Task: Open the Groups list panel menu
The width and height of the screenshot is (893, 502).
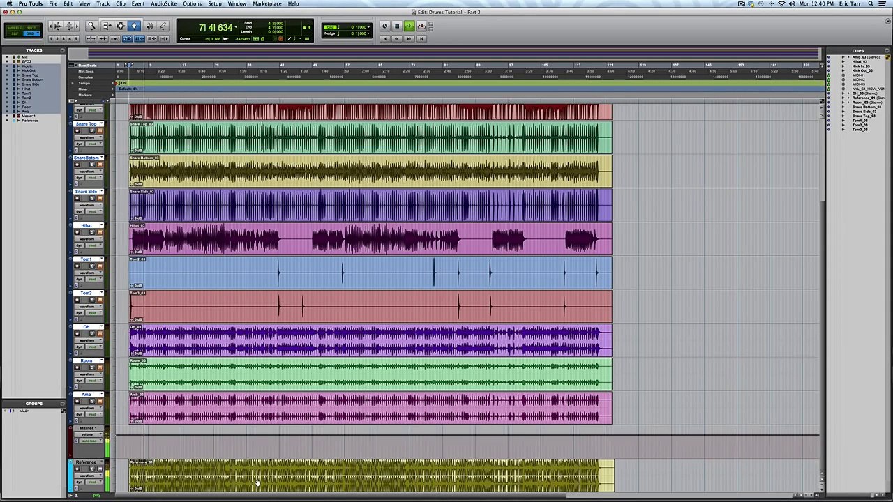Action: coord(63,404)
